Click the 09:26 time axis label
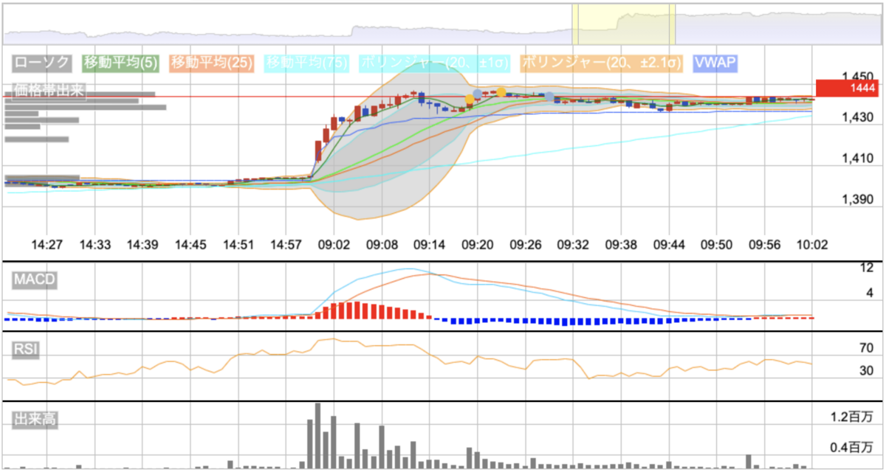 (525, 245)
